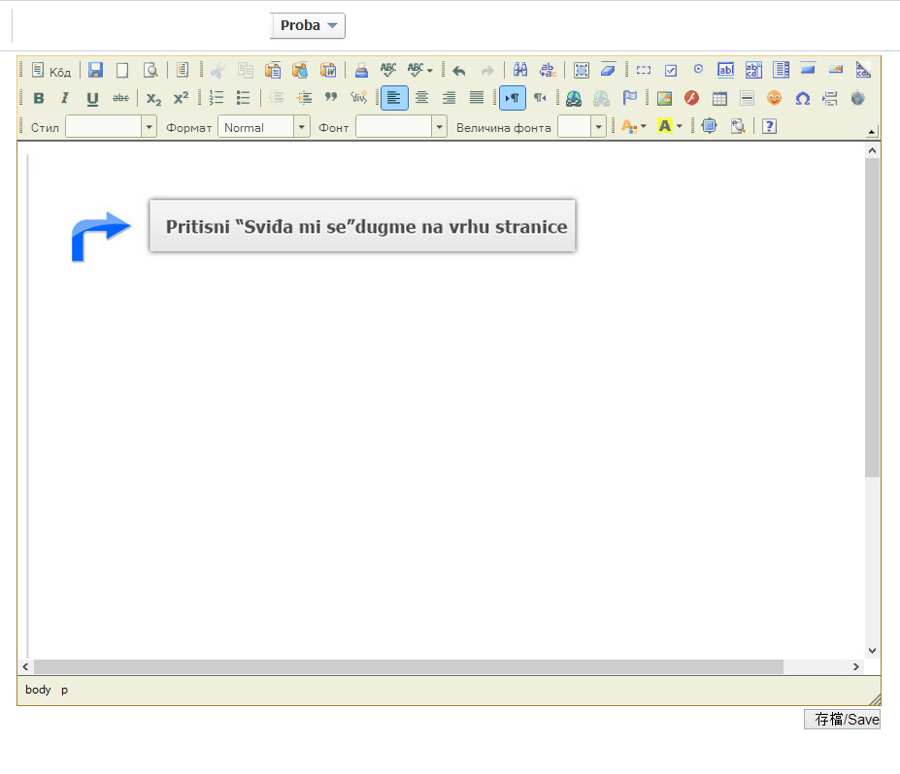900x774 pixels.
Task: Open the Величина фонта size dropdown
Action: tap(582, 127)
